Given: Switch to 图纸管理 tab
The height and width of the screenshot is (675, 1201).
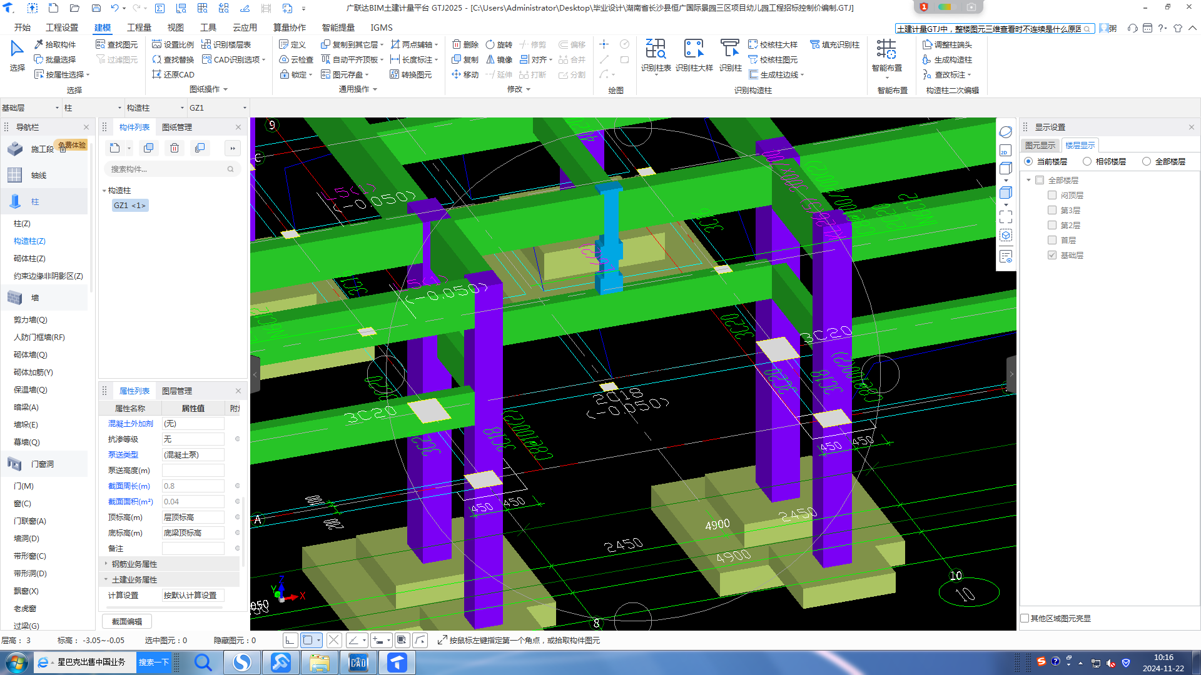Looking at the screenshot, I should [x=177, y=127].
